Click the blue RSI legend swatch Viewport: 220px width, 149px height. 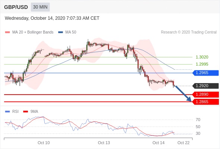coord(7,112)
